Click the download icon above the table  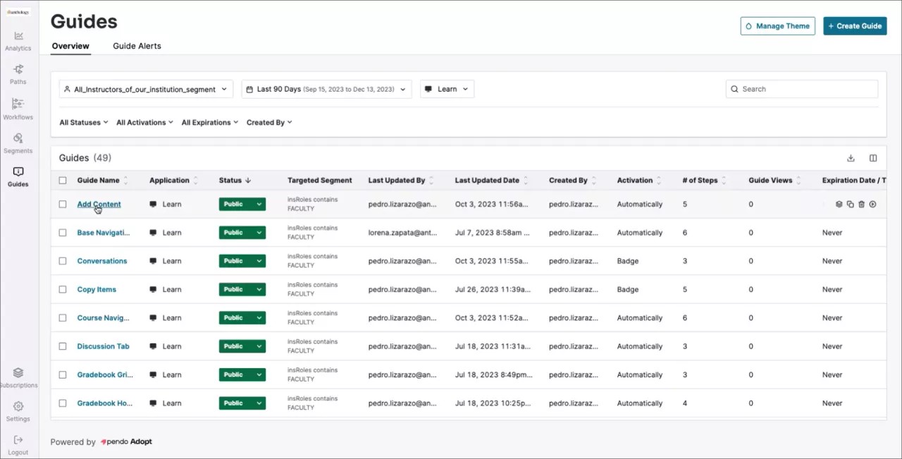[851, 159]
